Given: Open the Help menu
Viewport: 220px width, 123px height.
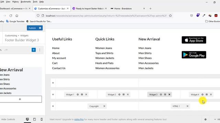Looking at the screenshot, I should tap(42, 2).
